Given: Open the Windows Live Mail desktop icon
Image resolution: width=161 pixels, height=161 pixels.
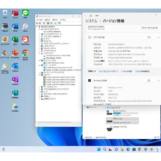Looking at the screenshot, I should coord(5,68).
